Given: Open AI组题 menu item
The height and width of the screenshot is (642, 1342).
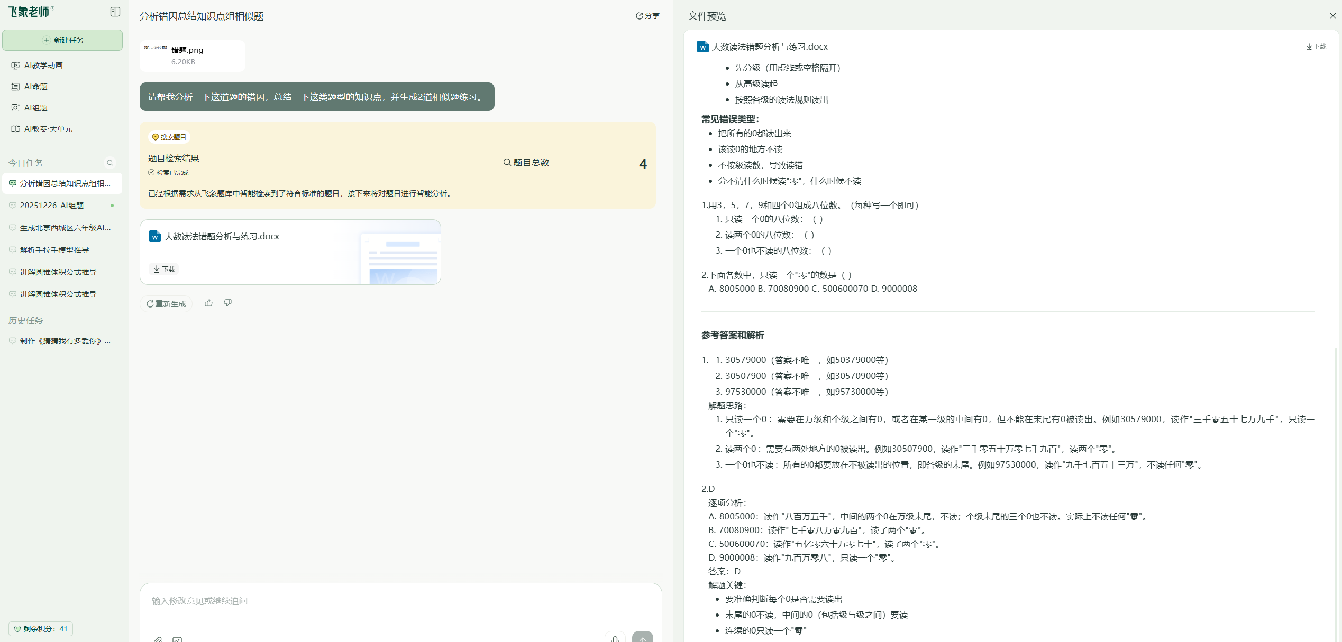Looking at the screenshot, I should 36,108.
